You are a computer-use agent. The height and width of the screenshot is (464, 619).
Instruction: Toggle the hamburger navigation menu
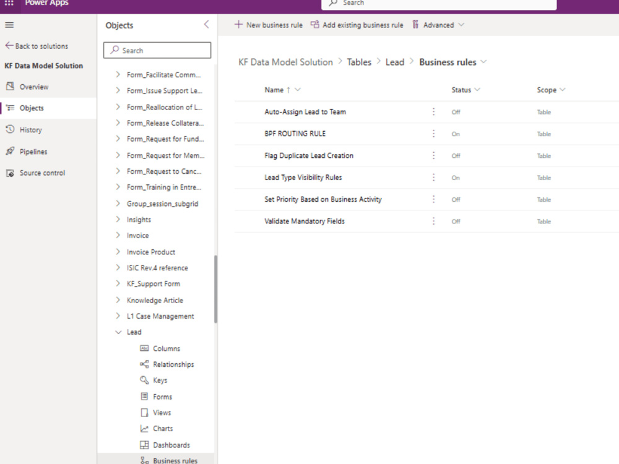(9, 25)
